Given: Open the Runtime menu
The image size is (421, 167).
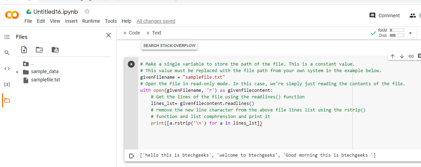Looking at the screenshot, I should tap(91, 21).
